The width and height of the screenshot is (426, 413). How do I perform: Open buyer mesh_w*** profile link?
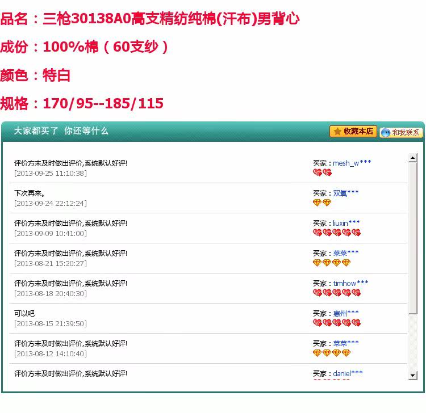click(x=352, y=163)
